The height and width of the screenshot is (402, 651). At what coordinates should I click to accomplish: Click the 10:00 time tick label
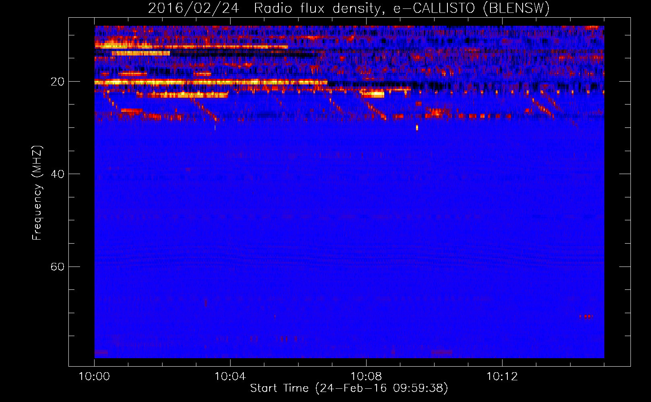click(x=94, y=377)
